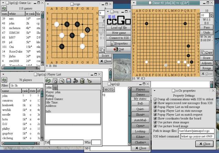
Task: Sort Game List by the w rank column header
Action: pos(30,14)
